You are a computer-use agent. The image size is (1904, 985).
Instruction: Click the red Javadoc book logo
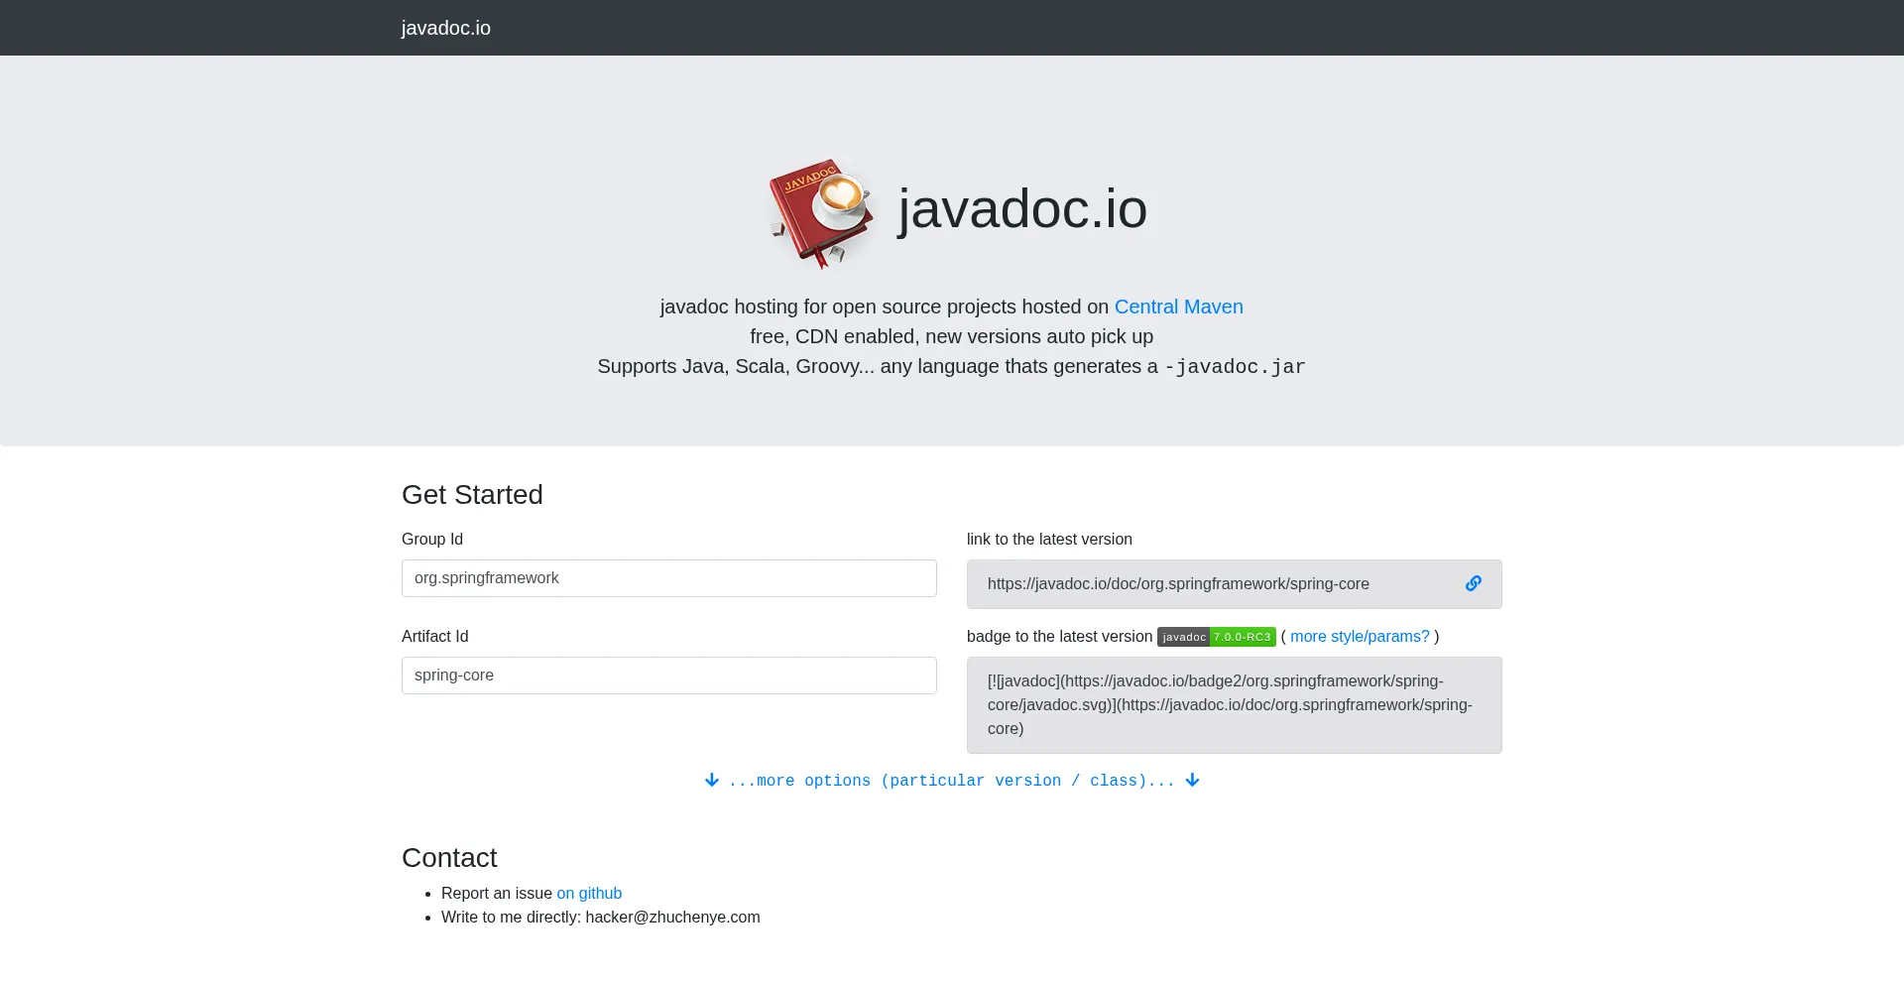point(821,212)
